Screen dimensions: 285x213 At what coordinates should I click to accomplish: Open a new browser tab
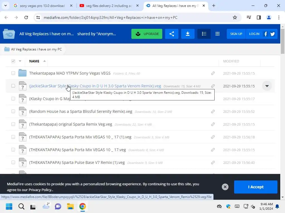[214, 6]
